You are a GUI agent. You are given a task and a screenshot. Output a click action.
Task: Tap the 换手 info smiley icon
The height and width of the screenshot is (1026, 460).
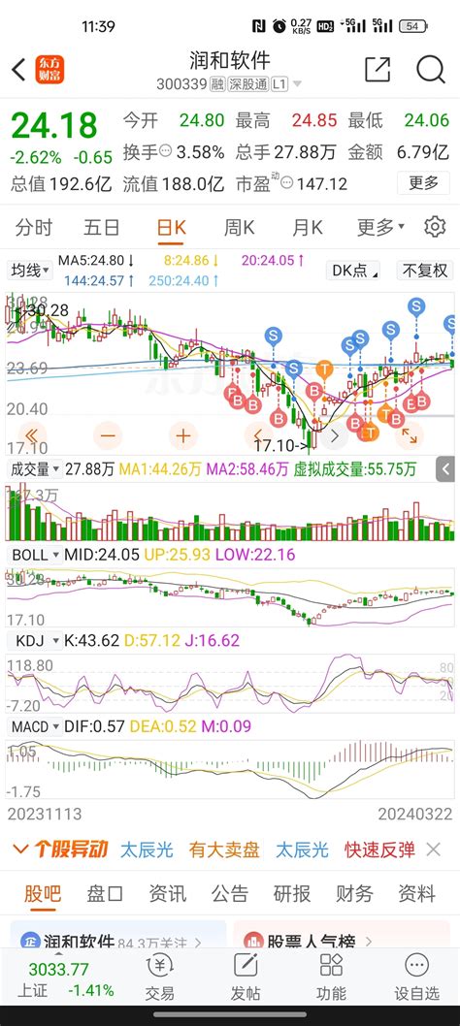166,152
